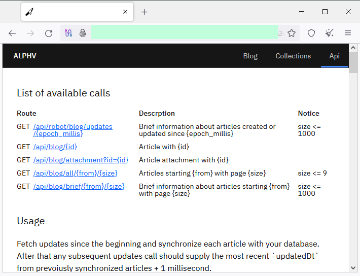Close the current browser tab
The image size is (360, 276).
[x=125, y=12]
